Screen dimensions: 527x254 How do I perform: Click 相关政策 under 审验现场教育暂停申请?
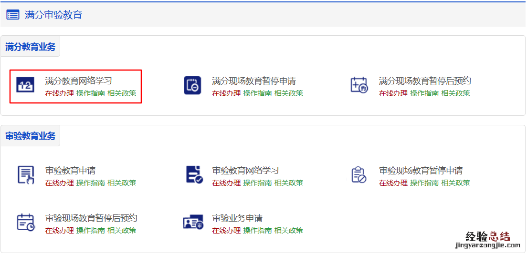[x=455, y=183]
